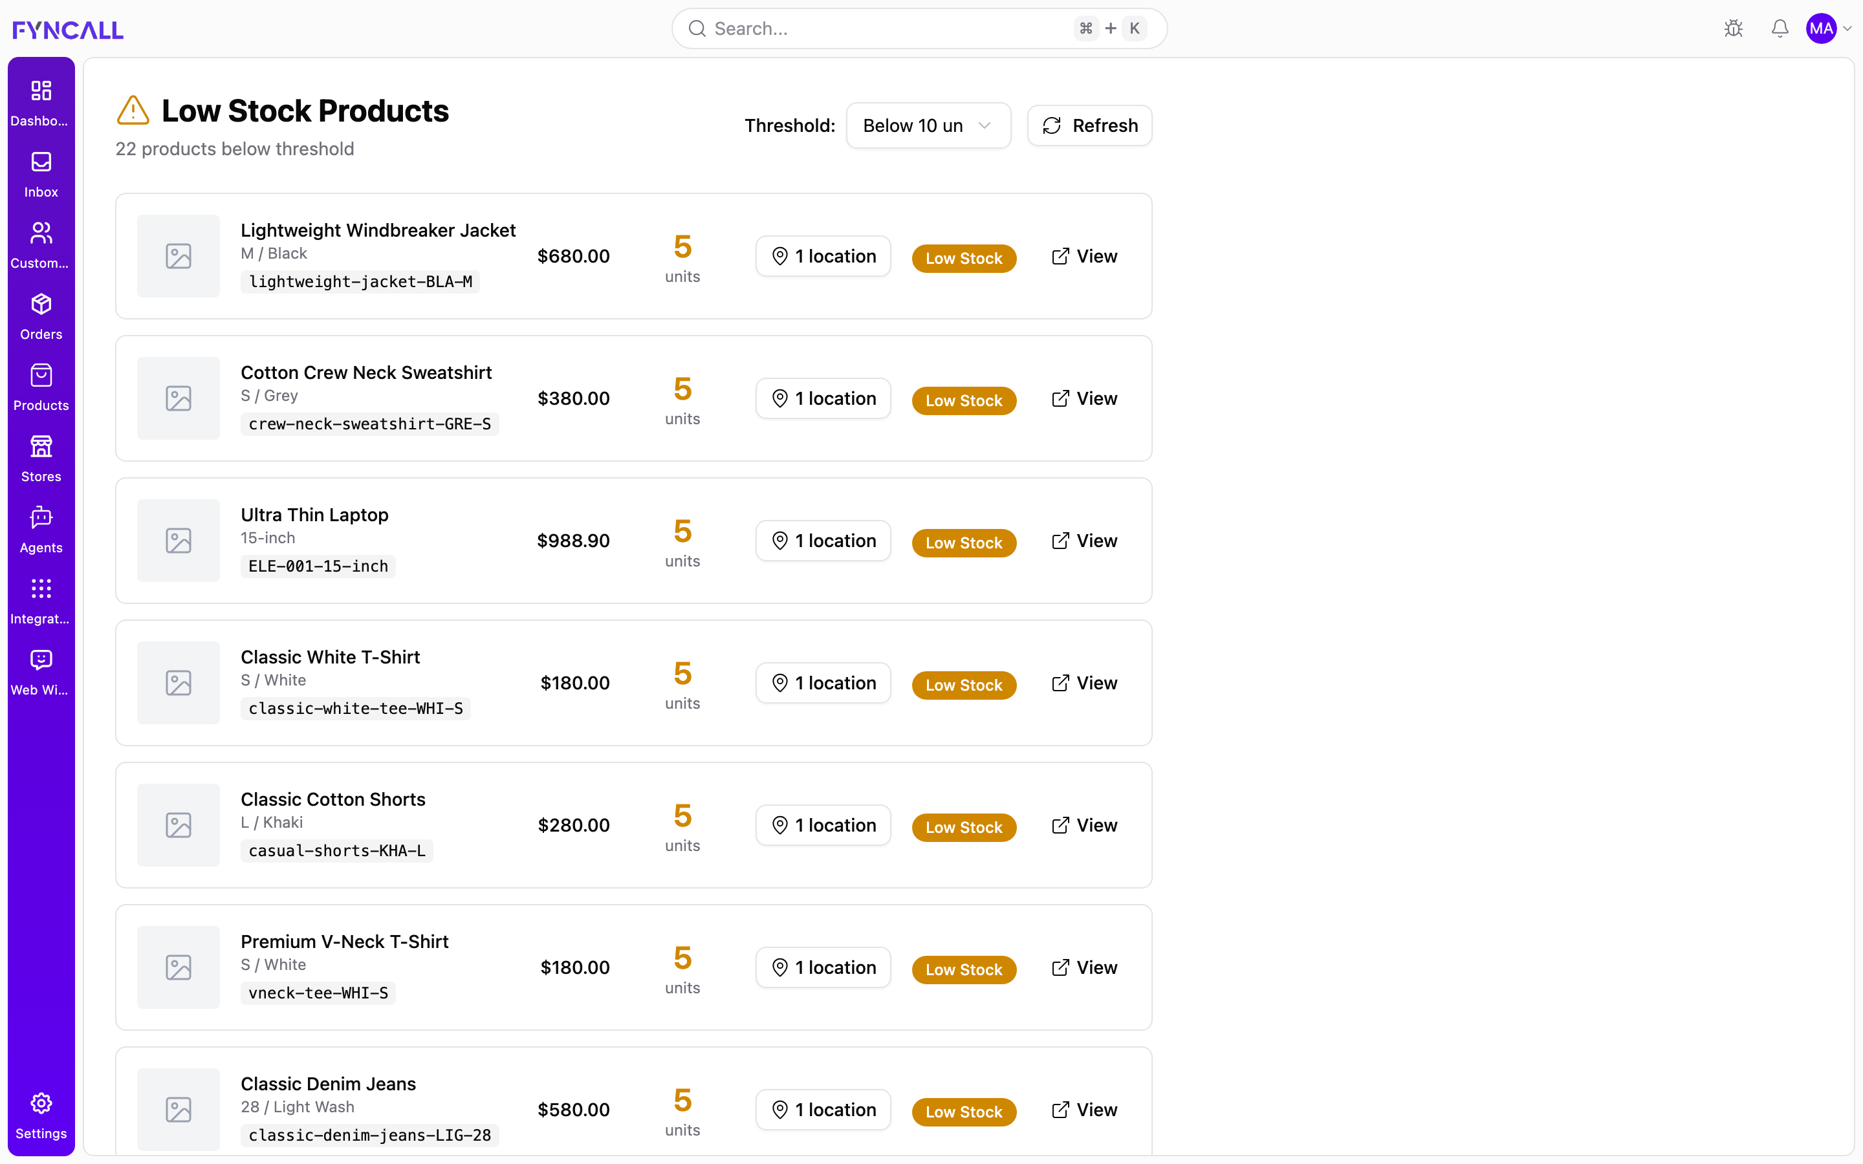
Task: View the Cotton Crew Neck Sweatshirt product
Action: tap(1084, 399)
